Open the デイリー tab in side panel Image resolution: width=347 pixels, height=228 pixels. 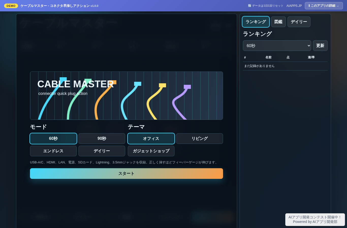299,22
